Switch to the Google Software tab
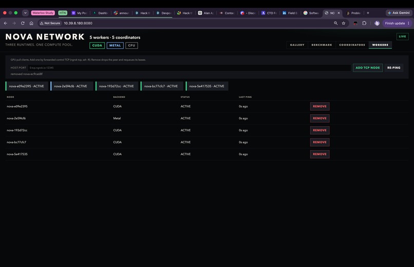 [x=312, y=13]
